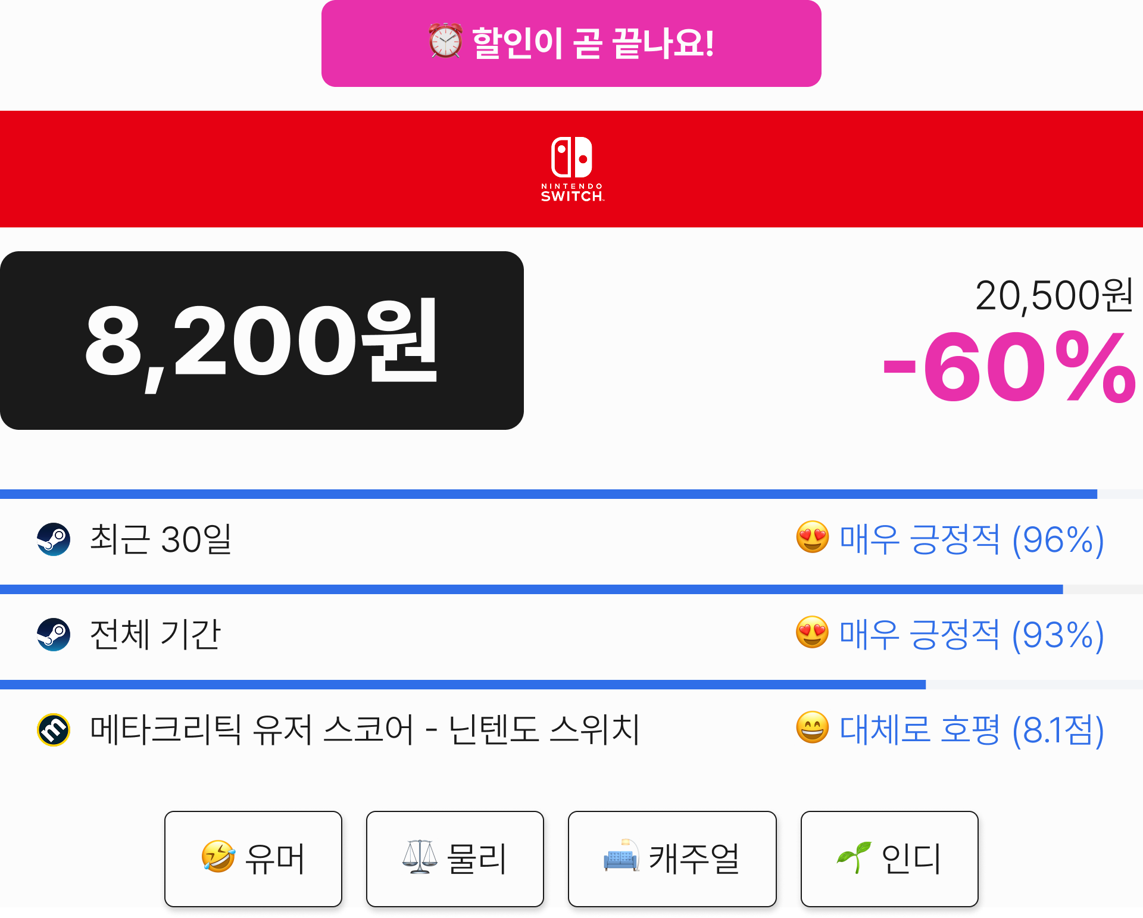Click the alarm clock emoji icon
1143x918 pixels.
(445, 42)
